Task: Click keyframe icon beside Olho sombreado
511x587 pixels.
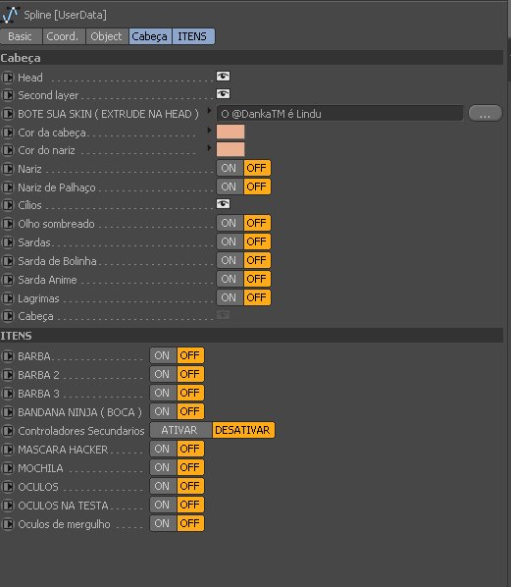Action: (x=8, y=224)
